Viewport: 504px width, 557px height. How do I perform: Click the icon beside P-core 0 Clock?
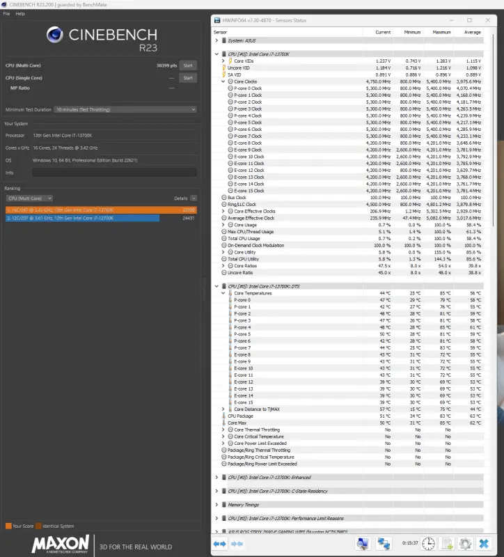[x=230, y=88]
